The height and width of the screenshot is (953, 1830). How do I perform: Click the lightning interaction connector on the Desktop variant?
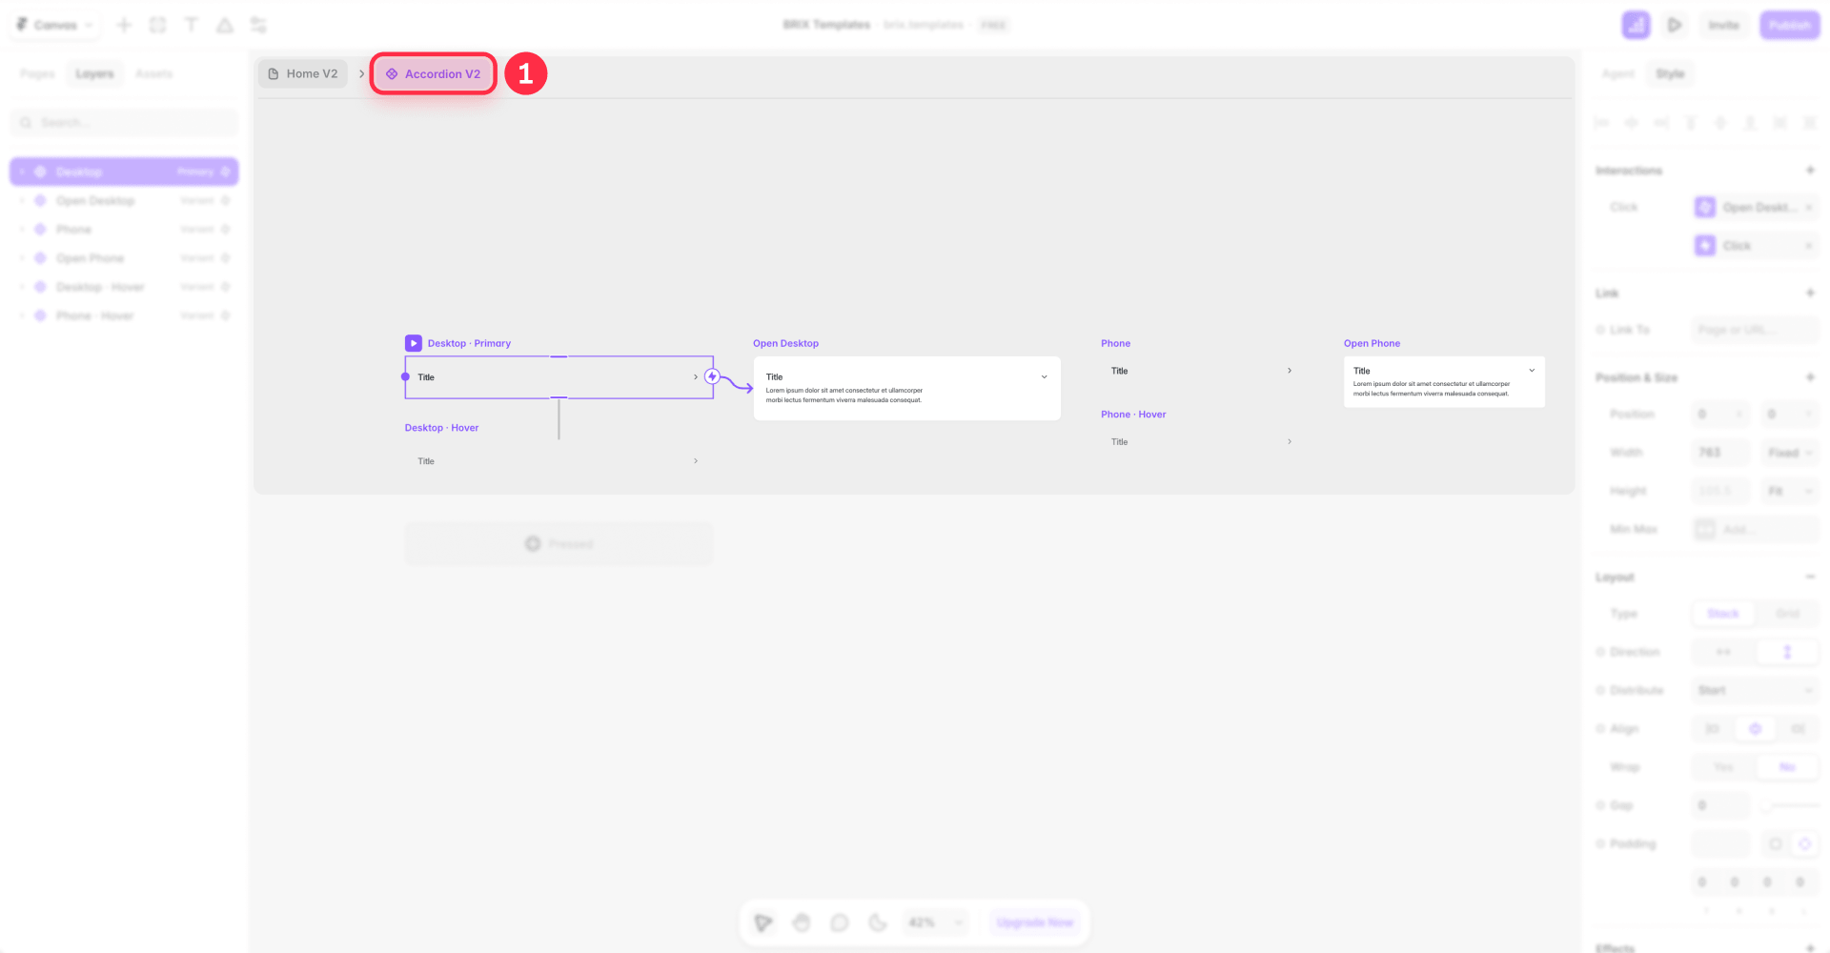pos(712,376)
